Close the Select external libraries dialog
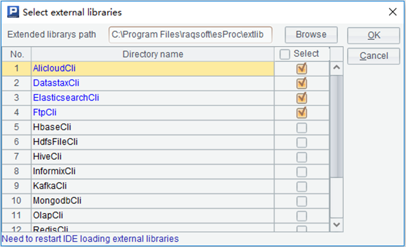The height and width of the screenshot is (247, 406). coord(392,11)
